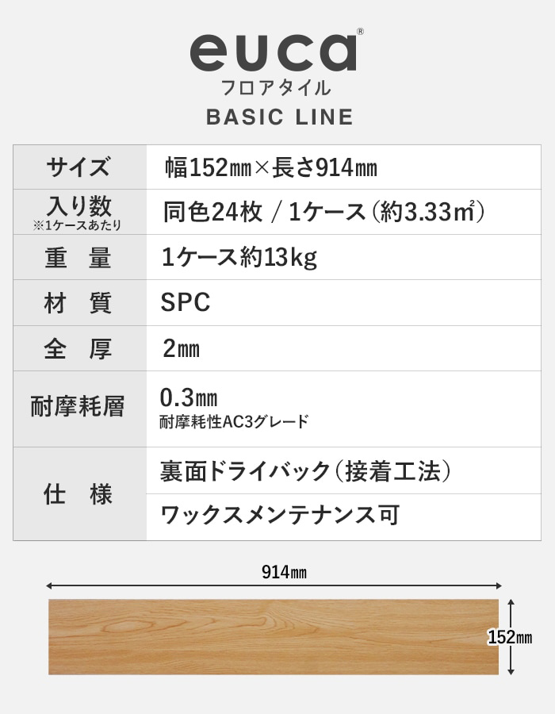This screenshot has width=555, height=714.
Task: Click the 914mm length dimension label
Action: (x=283, y=572)
